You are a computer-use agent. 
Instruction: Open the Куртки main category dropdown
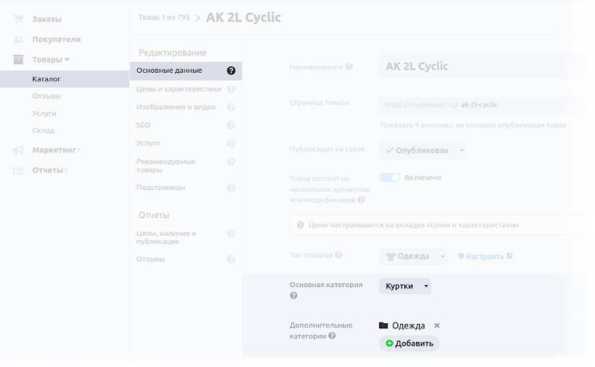click(x=405, y=286)
